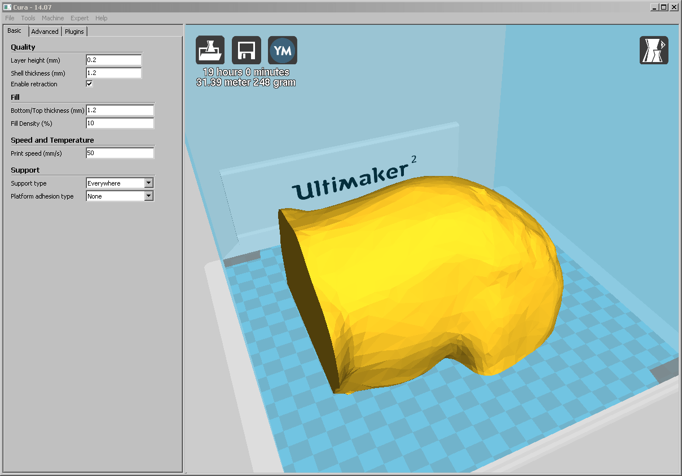Open the Machine menu
This screenshot has width=682, height=476.
pos(53,18)
